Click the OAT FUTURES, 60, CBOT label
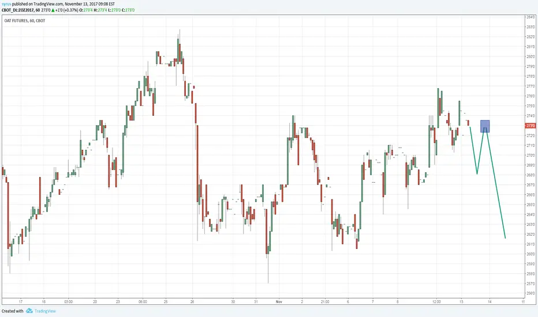The width and height of the screenshot is (538, 317). 25,21
